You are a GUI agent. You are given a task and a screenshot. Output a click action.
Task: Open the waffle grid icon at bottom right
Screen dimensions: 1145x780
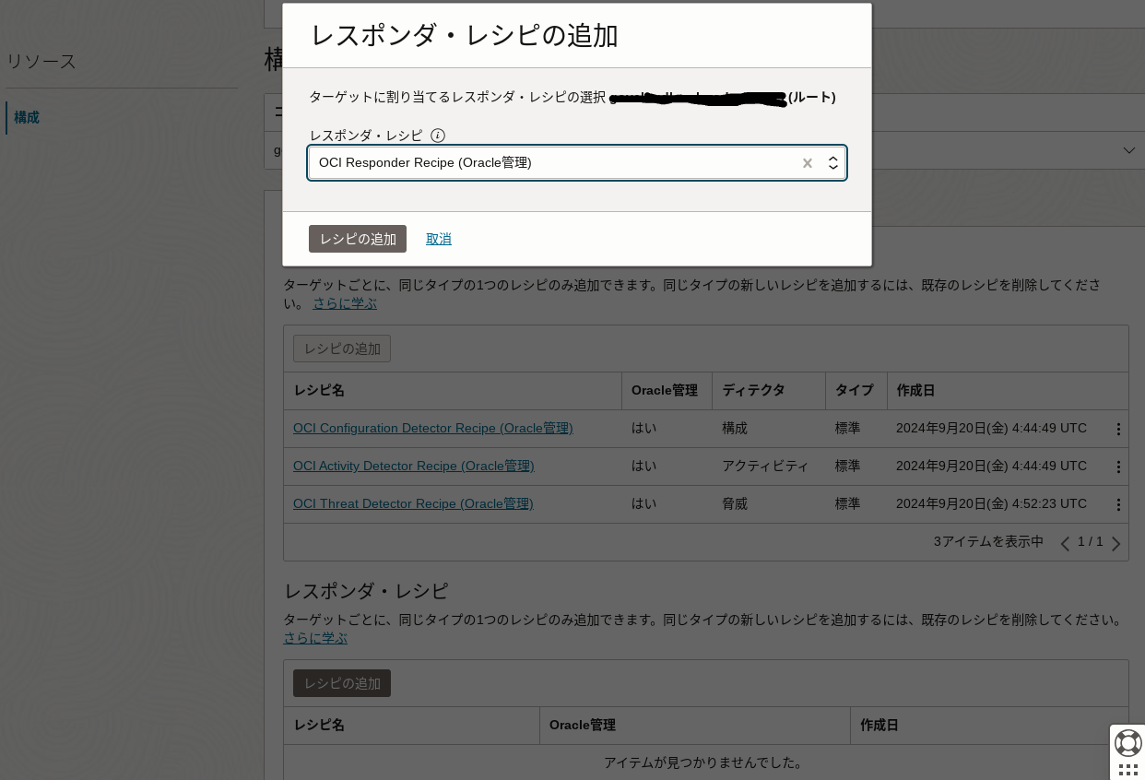pyautogui.click(x=1128, y=769)
